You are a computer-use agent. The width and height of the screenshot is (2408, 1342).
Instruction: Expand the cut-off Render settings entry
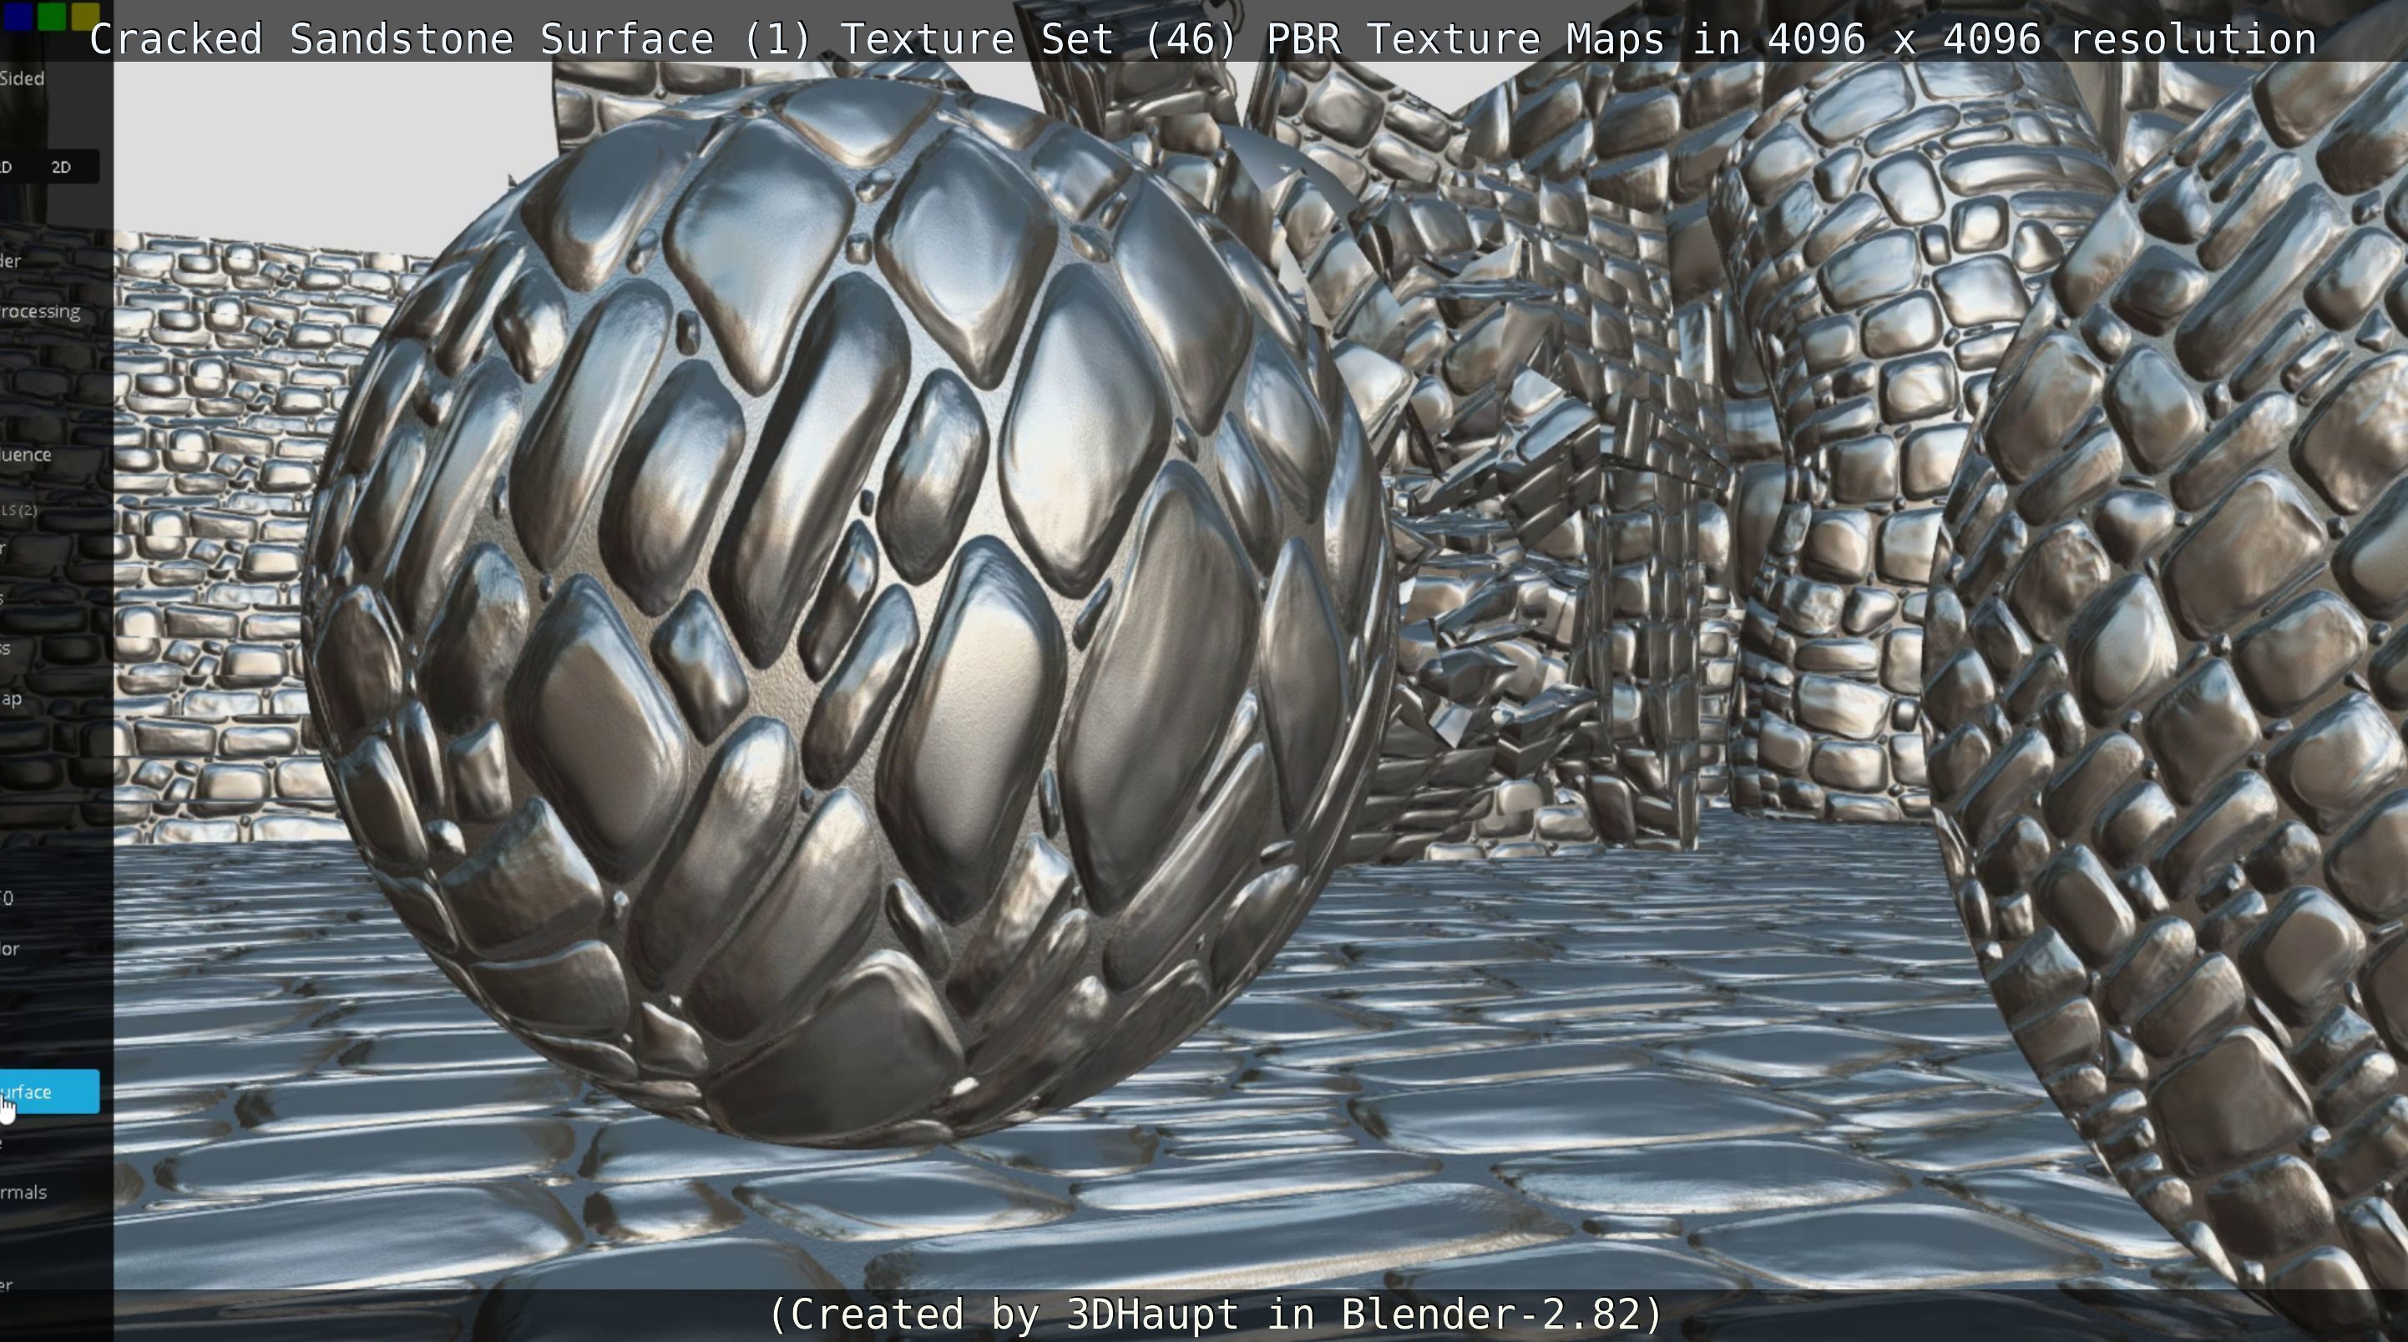point(11,260)
